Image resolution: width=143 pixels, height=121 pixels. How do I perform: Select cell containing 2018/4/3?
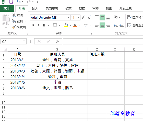click(x=18, y=71)
